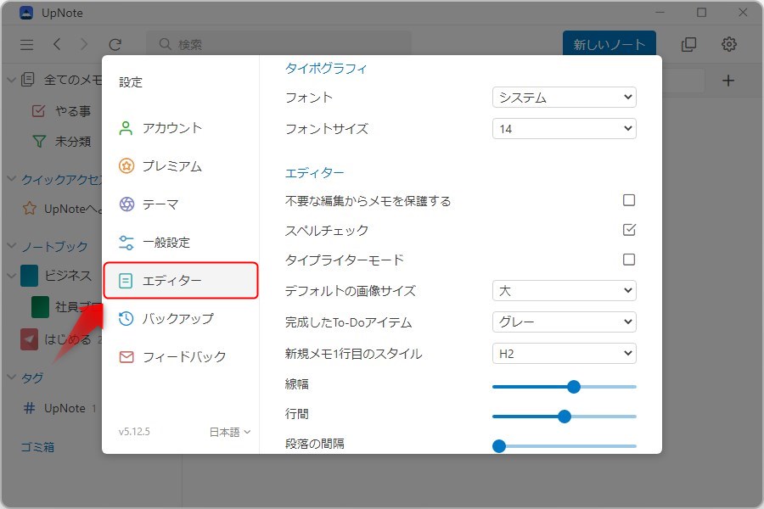The image size is (764, 509).
Task: Open the 完成したTo-Doアイテム dropdown
Action: [565, 322]
